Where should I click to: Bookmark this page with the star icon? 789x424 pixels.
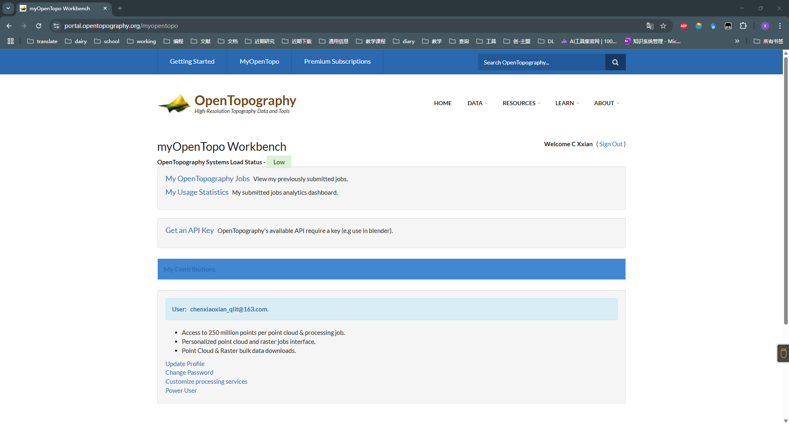pos(663,26)
